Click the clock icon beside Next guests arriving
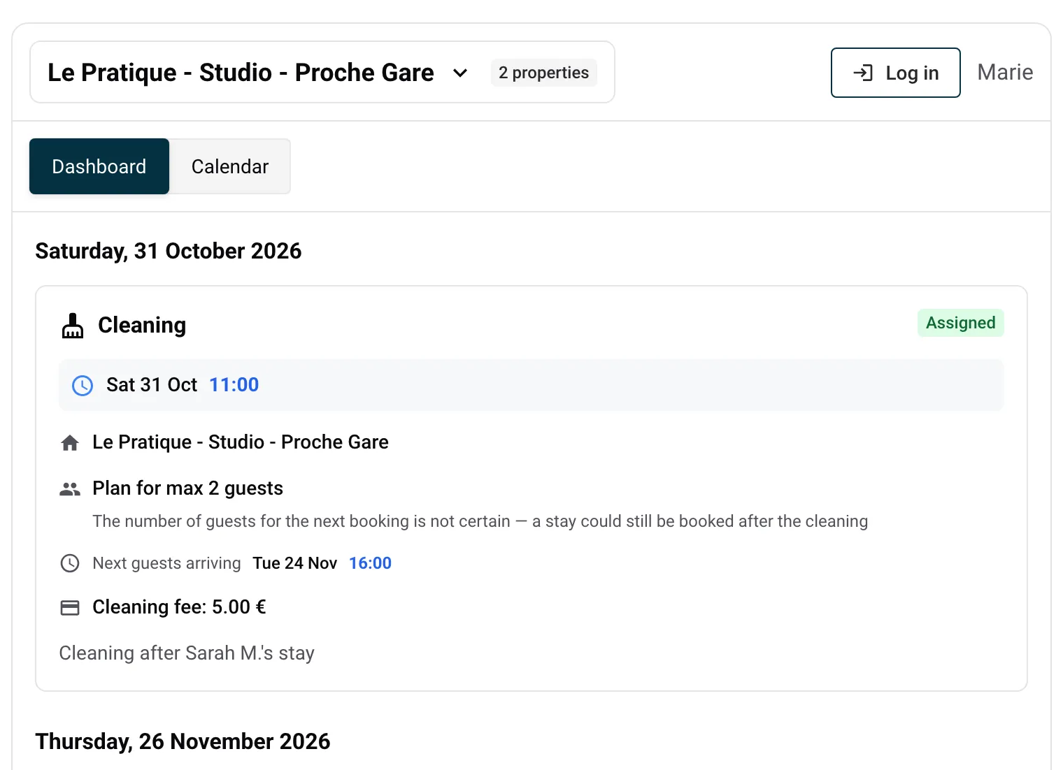The image size is (1063, 770). [70, 563]
